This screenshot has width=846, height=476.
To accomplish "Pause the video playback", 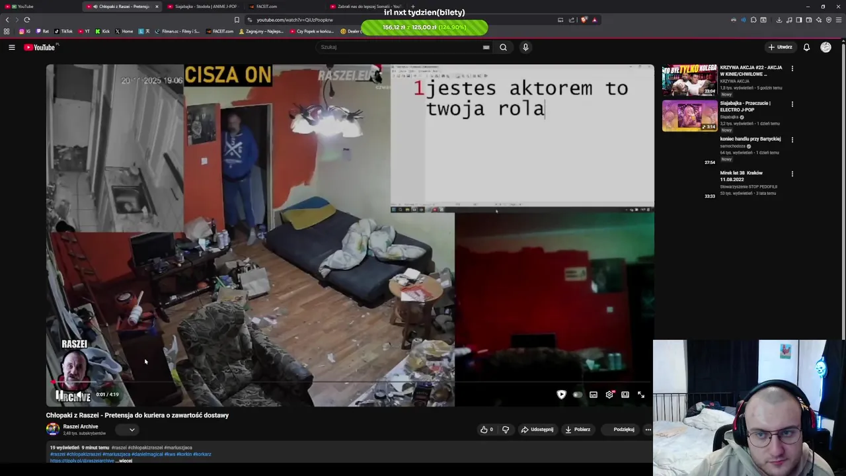I will (59, 395).
